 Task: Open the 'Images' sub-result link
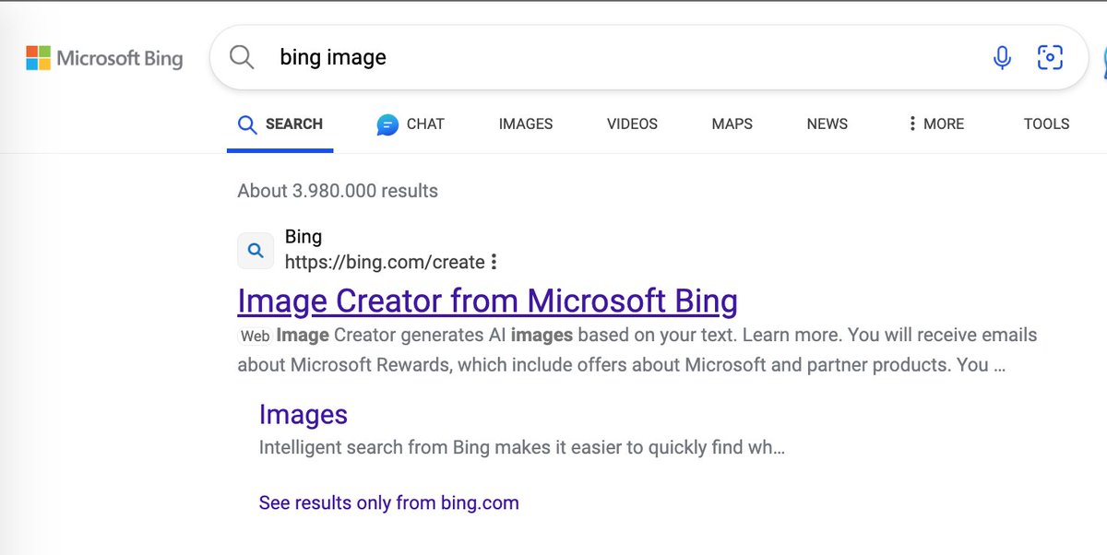304,415
